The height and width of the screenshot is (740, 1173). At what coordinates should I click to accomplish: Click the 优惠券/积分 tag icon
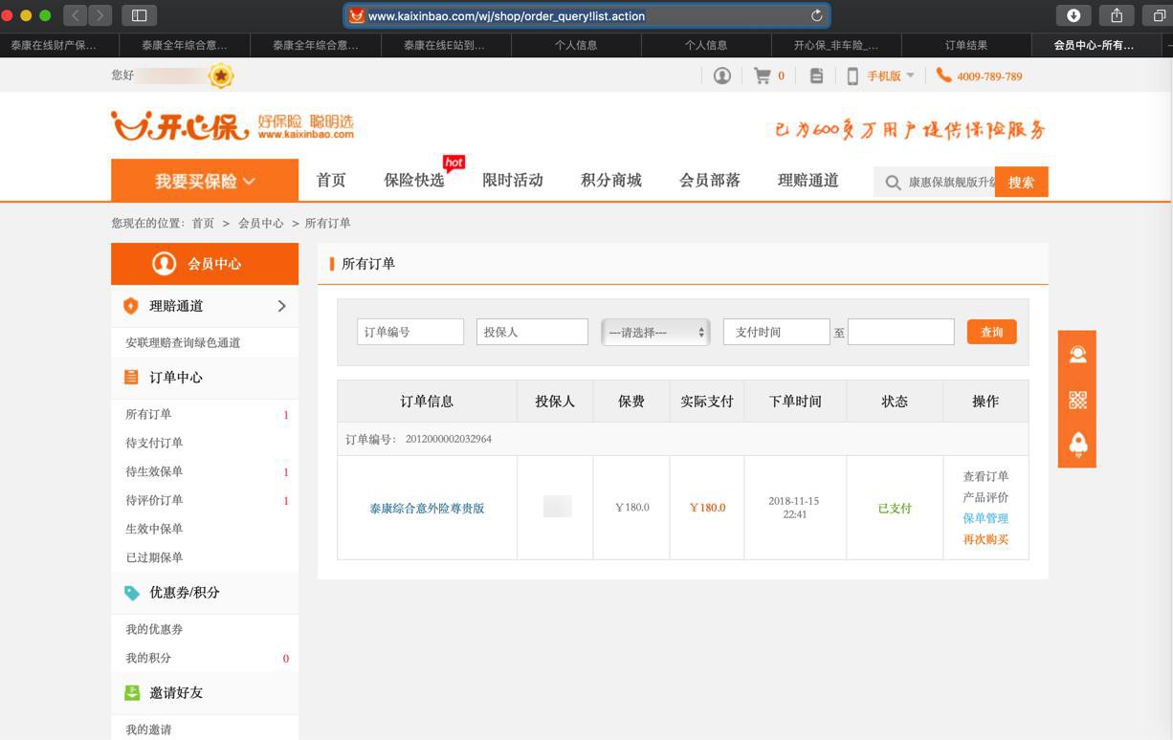coord(132,593)
